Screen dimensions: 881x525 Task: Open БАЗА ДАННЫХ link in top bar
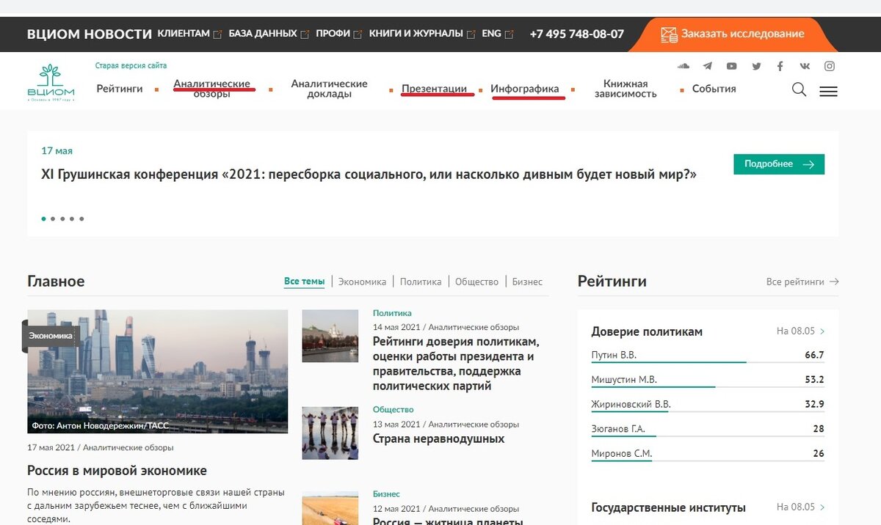(263, 34)
